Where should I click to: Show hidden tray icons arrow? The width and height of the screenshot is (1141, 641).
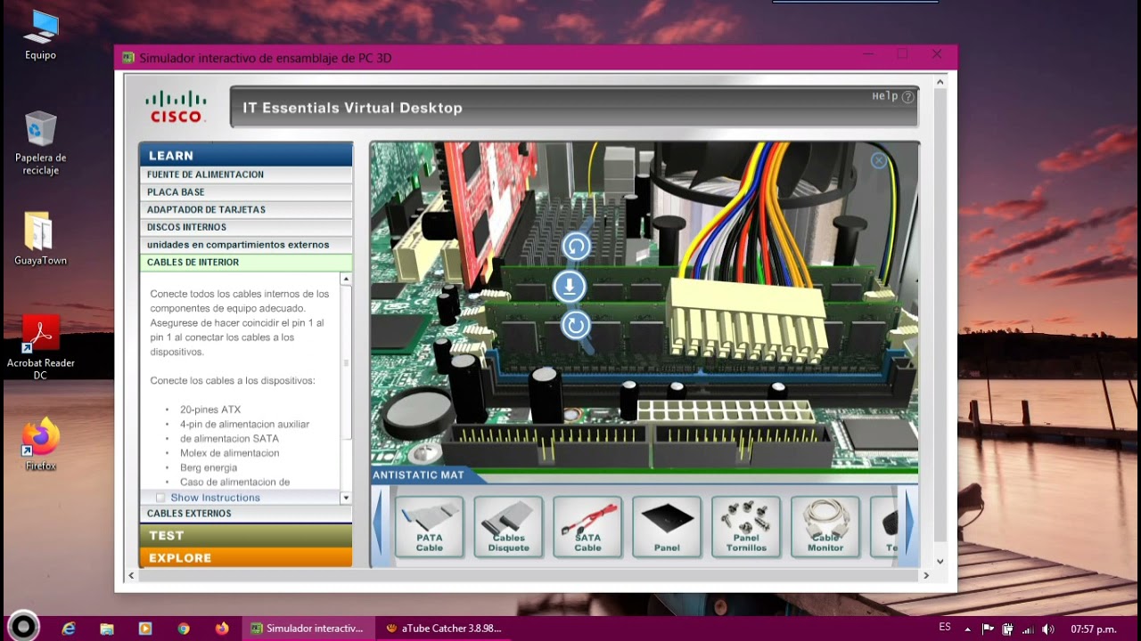pos(968,629)
